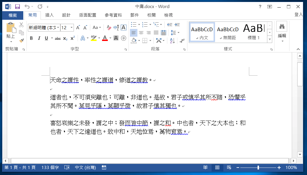307x175 pixels.
Task: Center-align the paragraph
Action: tap(141, 32)
